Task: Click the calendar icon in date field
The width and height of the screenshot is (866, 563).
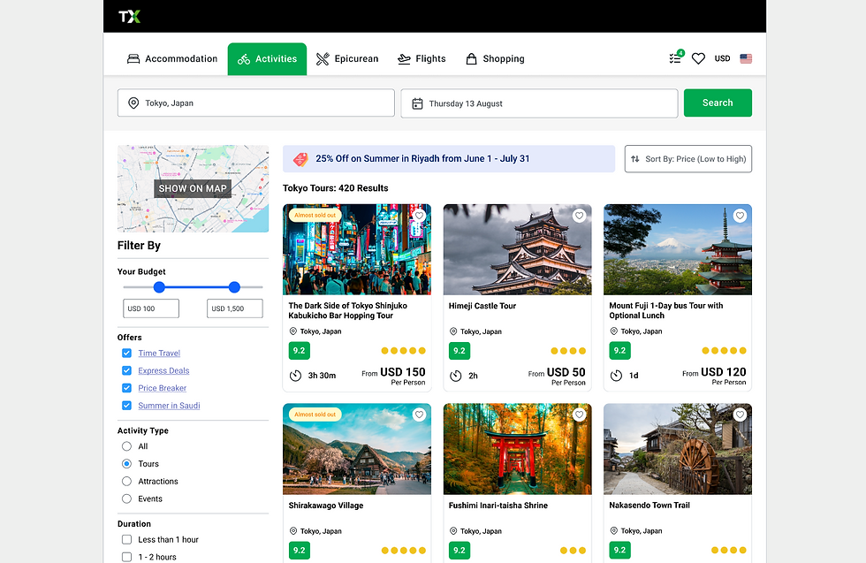Action: (417, 103)
